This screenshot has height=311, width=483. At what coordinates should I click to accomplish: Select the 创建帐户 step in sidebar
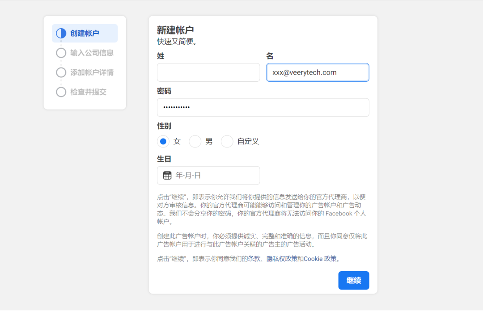pyautogui.click(x=85, y=33)
